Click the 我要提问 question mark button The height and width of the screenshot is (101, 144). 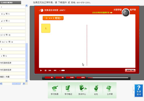point(139,91)
